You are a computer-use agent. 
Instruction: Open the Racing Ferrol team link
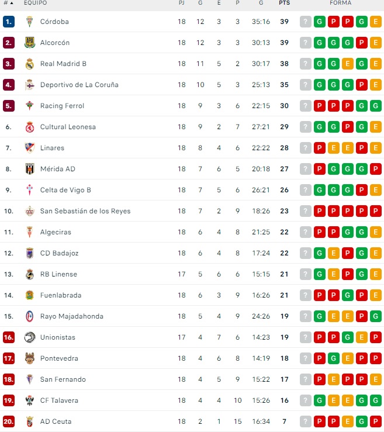(x=62, y=106)
